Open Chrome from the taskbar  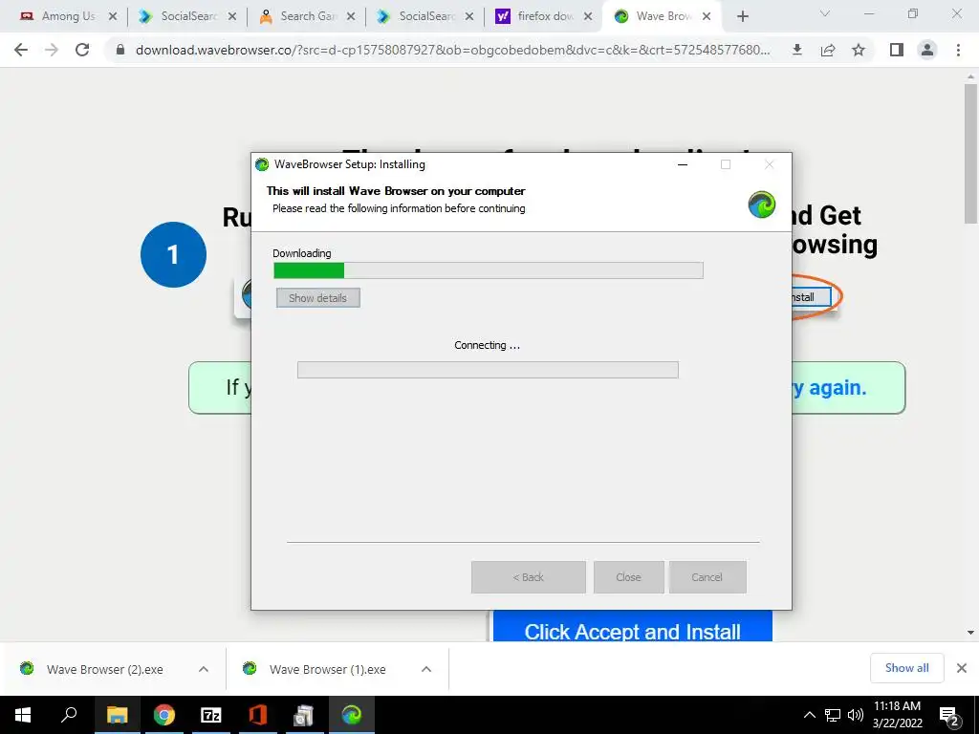pos(164,715)
